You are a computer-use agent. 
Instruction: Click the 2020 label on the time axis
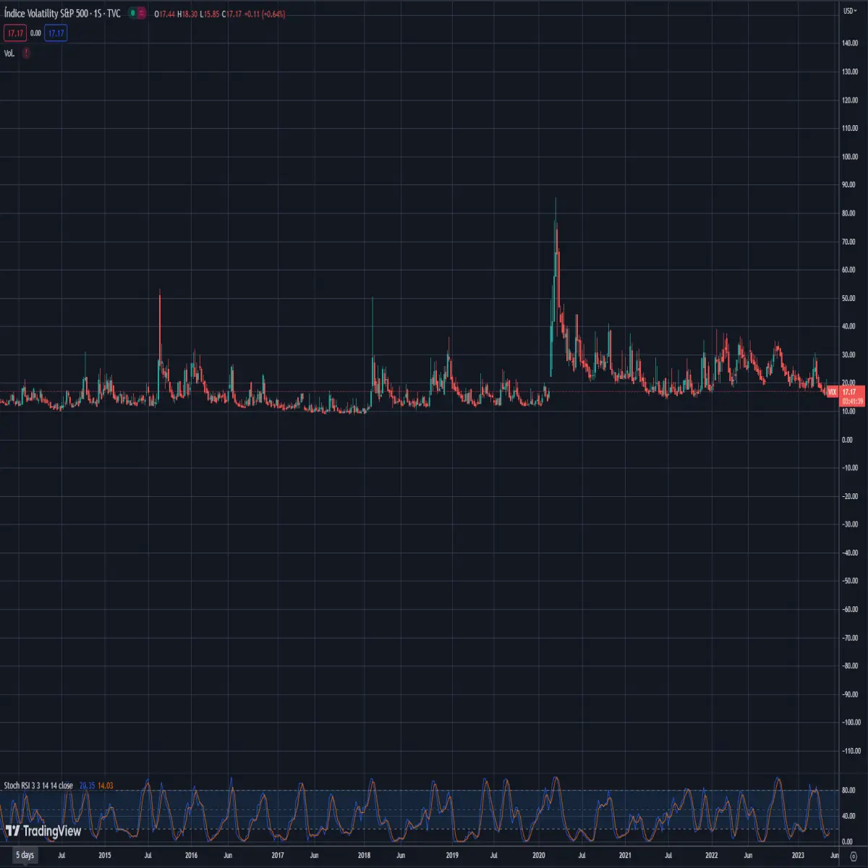click(x=539, y=855)
